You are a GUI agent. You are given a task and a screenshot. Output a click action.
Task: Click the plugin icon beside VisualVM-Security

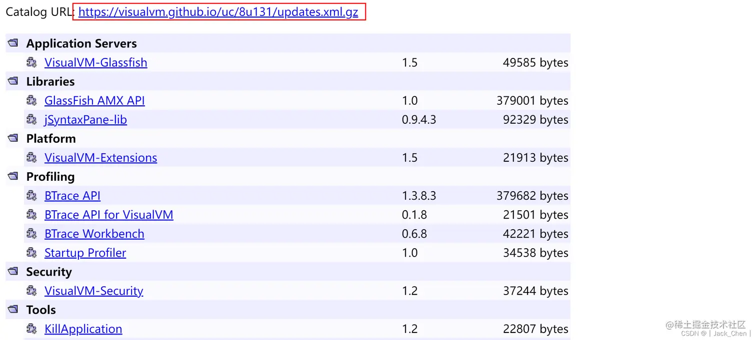(x=31, y=290)
